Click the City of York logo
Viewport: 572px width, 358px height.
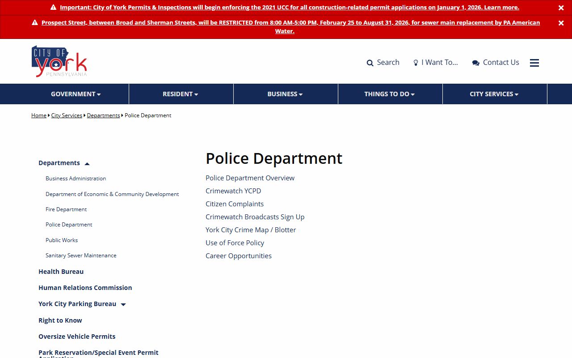59,61
